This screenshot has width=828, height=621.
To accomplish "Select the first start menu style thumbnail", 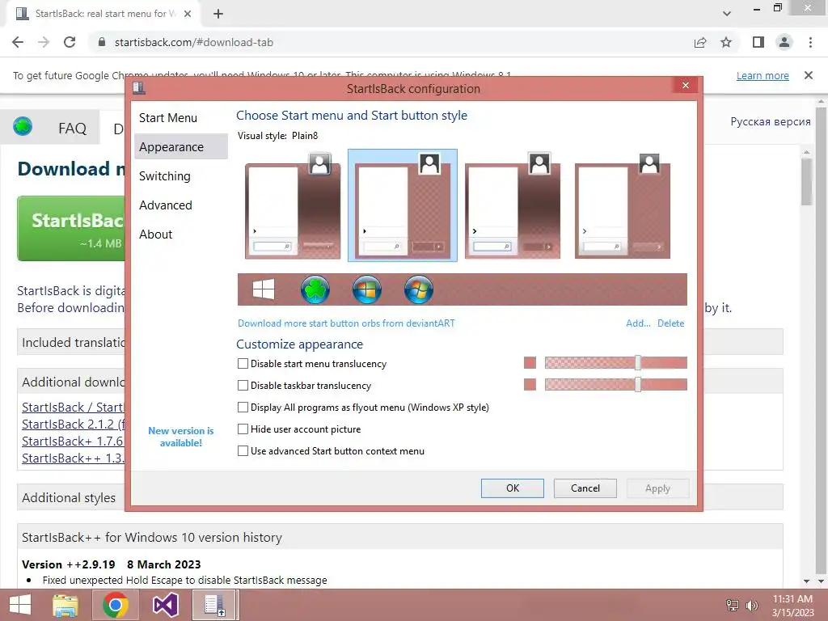I will coord(293,206).
